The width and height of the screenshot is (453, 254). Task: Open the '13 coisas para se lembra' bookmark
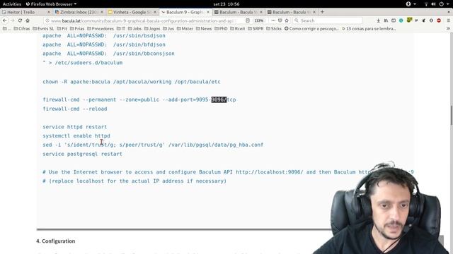[x=369, y=29]
